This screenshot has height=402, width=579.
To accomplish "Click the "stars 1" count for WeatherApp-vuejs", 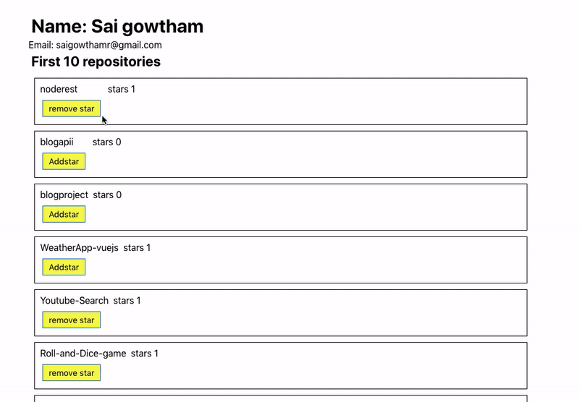I will tap(137, 247).
